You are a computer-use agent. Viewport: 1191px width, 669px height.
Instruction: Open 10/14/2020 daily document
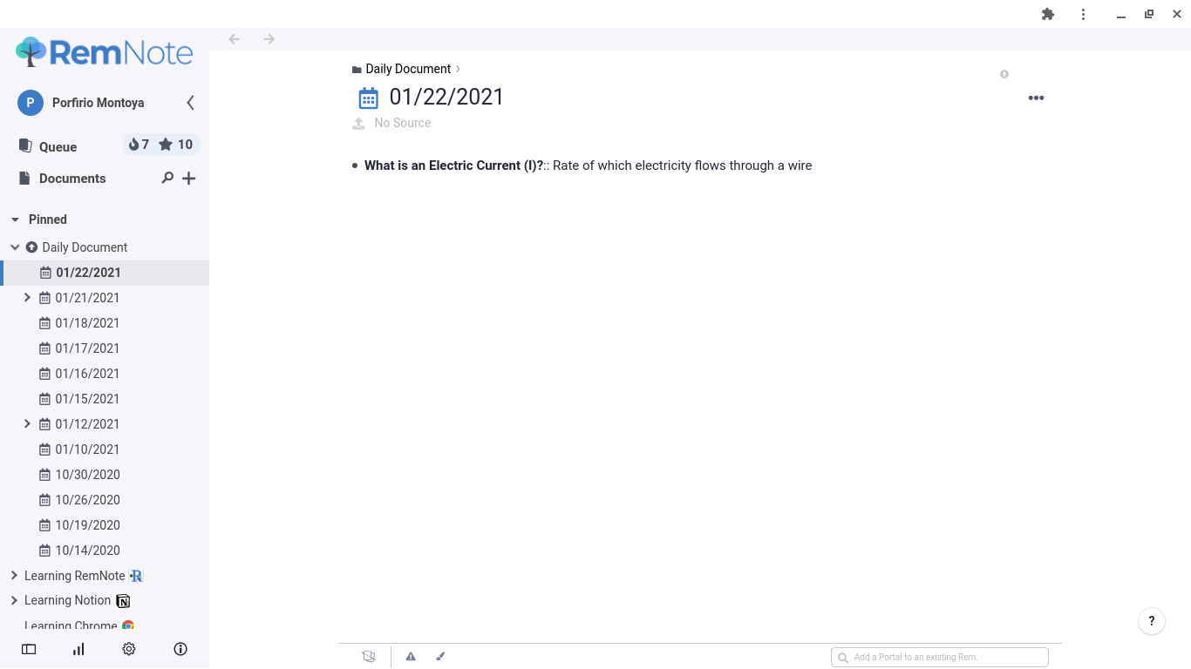[x=87, y=551]
